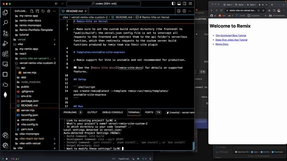287x161 pixels.
Task: Click the codes [SSH: orb] command center
Action: point(104,4)
